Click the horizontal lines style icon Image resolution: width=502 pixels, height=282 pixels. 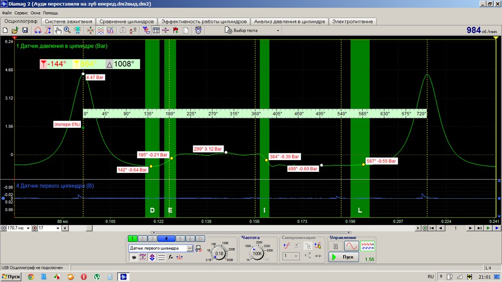coord(161,257)
